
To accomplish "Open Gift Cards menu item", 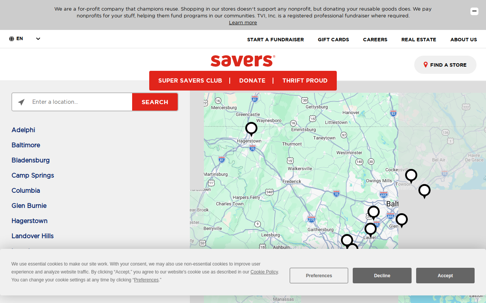I will (333, 39).
